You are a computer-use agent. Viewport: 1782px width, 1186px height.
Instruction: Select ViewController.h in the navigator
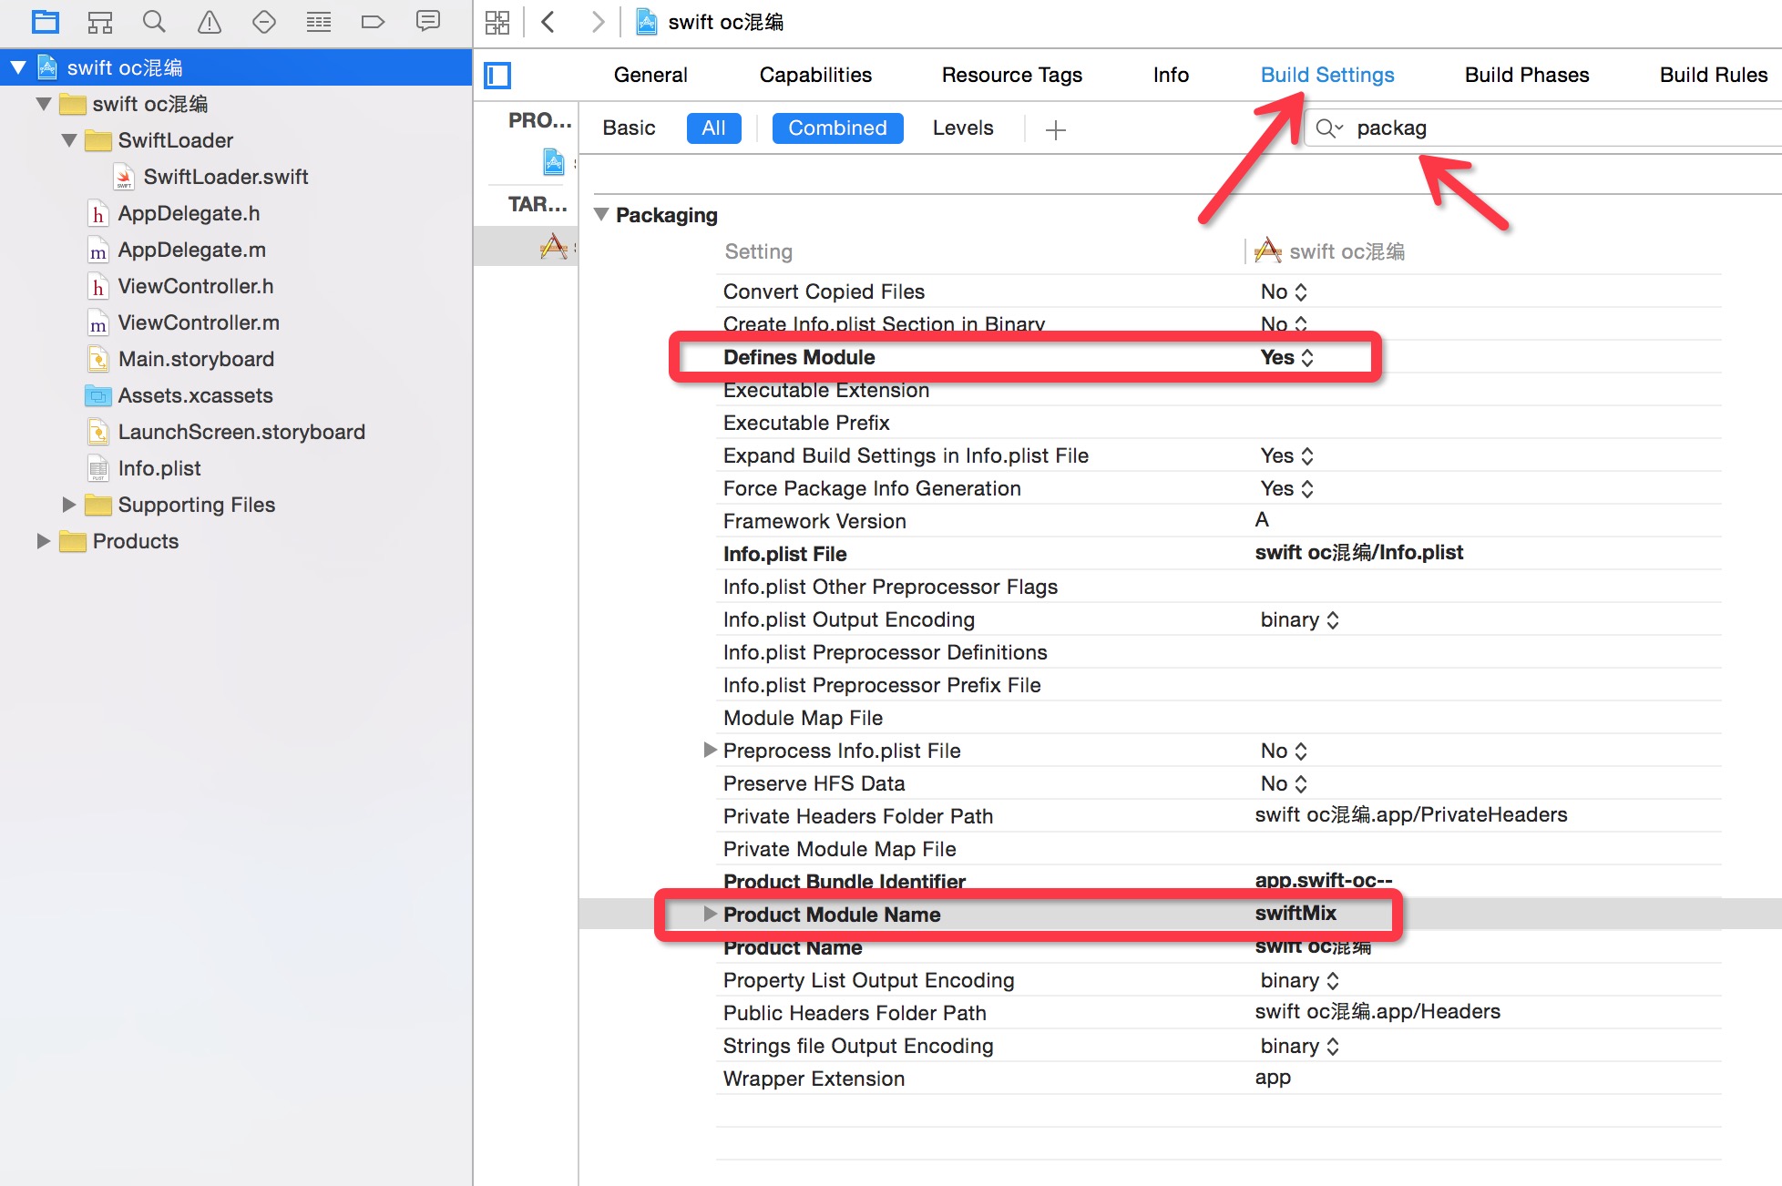pos(195,286)
